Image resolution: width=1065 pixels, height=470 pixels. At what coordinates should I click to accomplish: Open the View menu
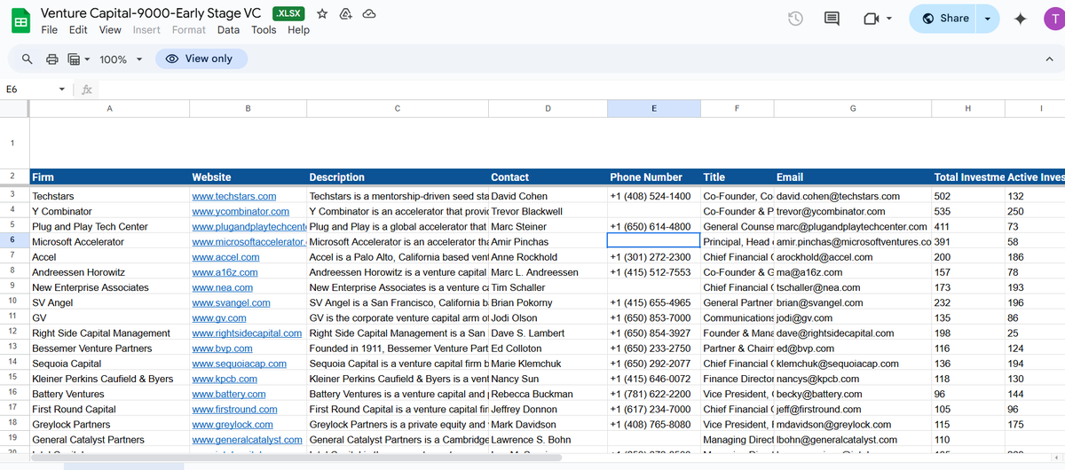pos(110,30)
